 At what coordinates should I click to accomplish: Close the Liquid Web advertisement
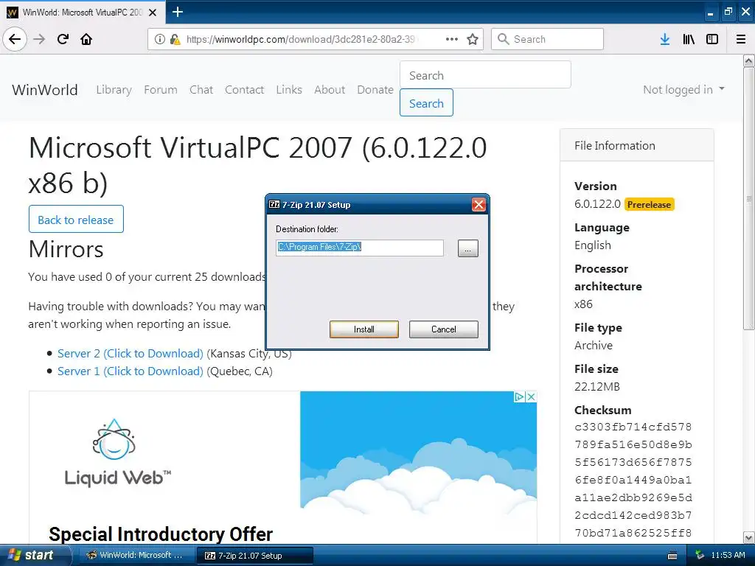click(531, 396)
